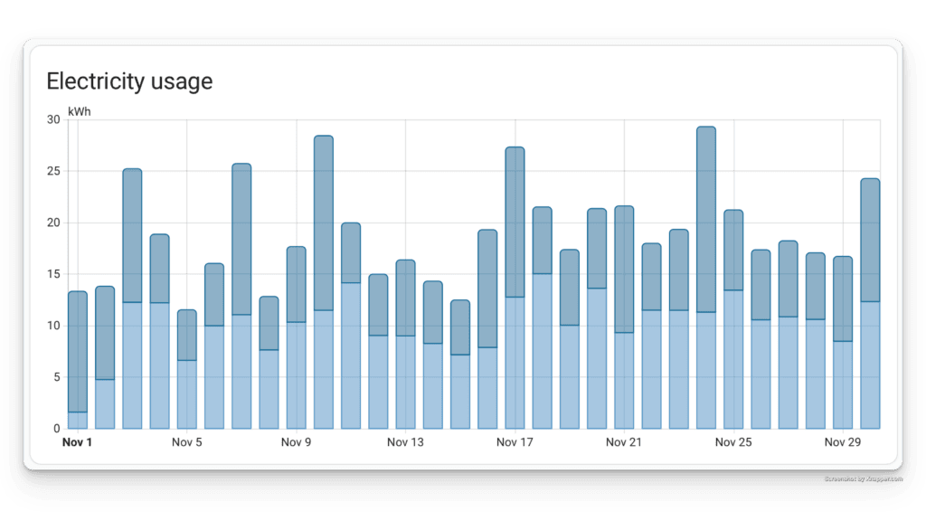The image size is (926, 521).
Task: Click the 30 value on the y-axis
Action: point(52,119)
